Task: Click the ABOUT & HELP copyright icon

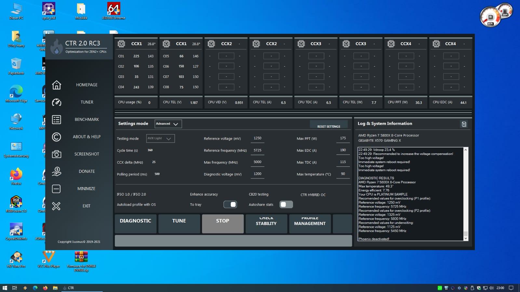Action: click(x=56, y=137)
